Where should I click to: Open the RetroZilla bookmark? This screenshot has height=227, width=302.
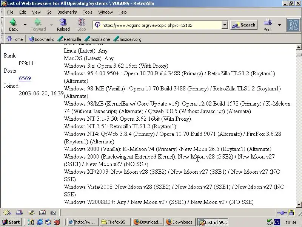69,39
